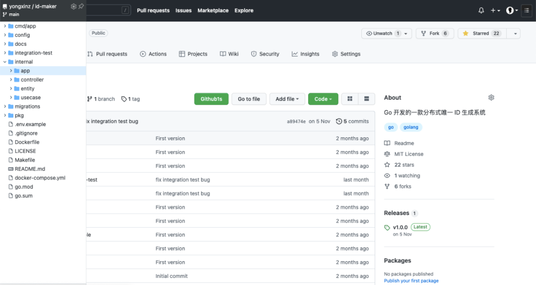Open the Security tab
Viewport: 536px width, 285px height.
[x=265, y=54]
